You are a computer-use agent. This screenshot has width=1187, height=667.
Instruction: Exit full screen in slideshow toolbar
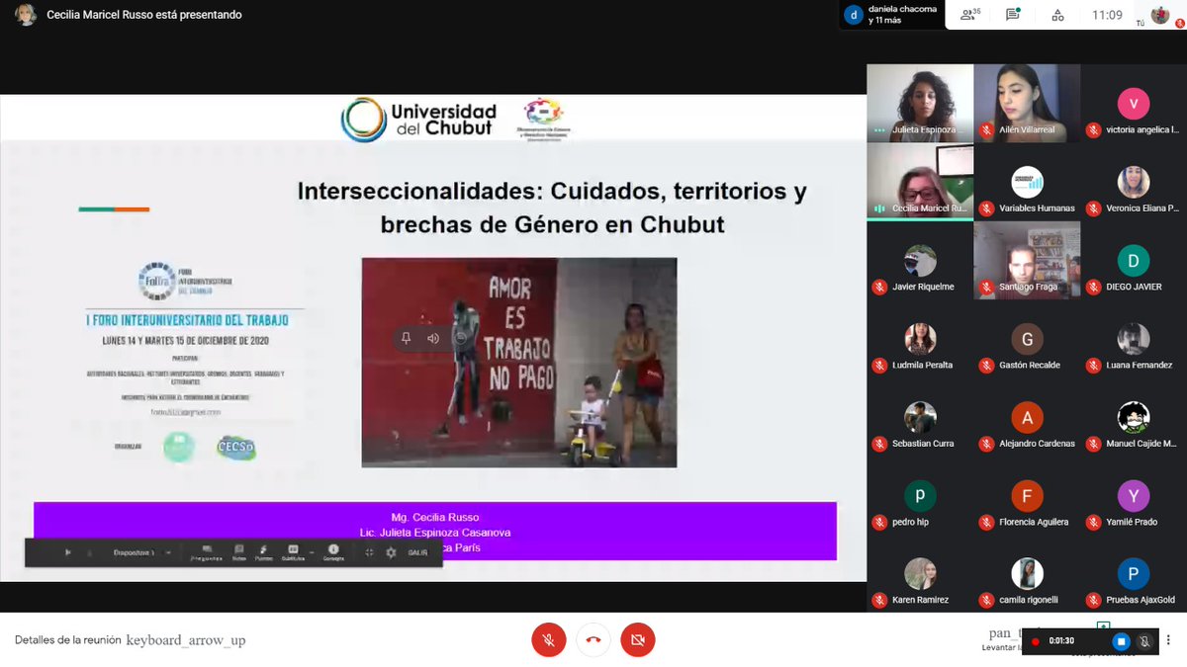(x=369, y=552)
